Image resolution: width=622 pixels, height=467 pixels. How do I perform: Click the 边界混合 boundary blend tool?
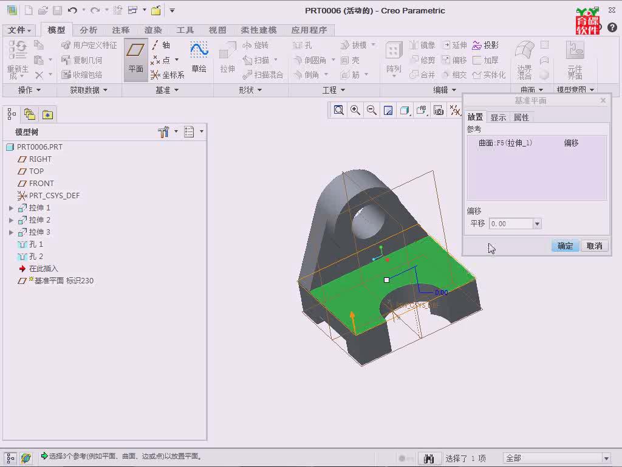(x=524, y=60)
